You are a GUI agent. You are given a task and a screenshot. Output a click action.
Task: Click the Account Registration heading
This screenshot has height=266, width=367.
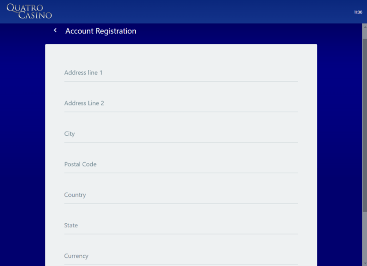(101, 31)
